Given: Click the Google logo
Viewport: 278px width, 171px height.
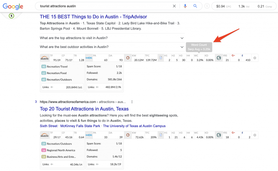Looking at the screenshot, I should [13, 7].
